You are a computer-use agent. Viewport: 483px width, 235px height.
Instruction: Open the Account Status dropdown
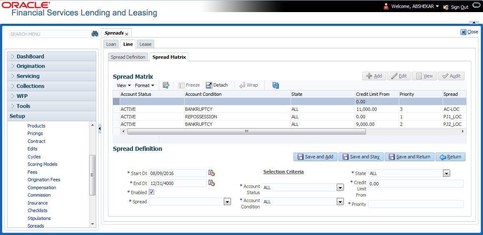[x=340, y=187]
